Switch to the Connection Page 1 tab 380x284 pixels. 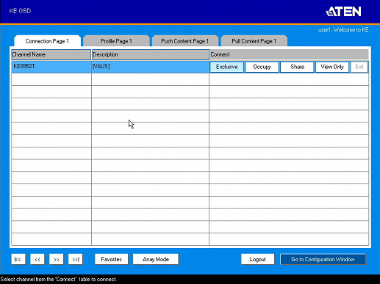coord(47,41)
